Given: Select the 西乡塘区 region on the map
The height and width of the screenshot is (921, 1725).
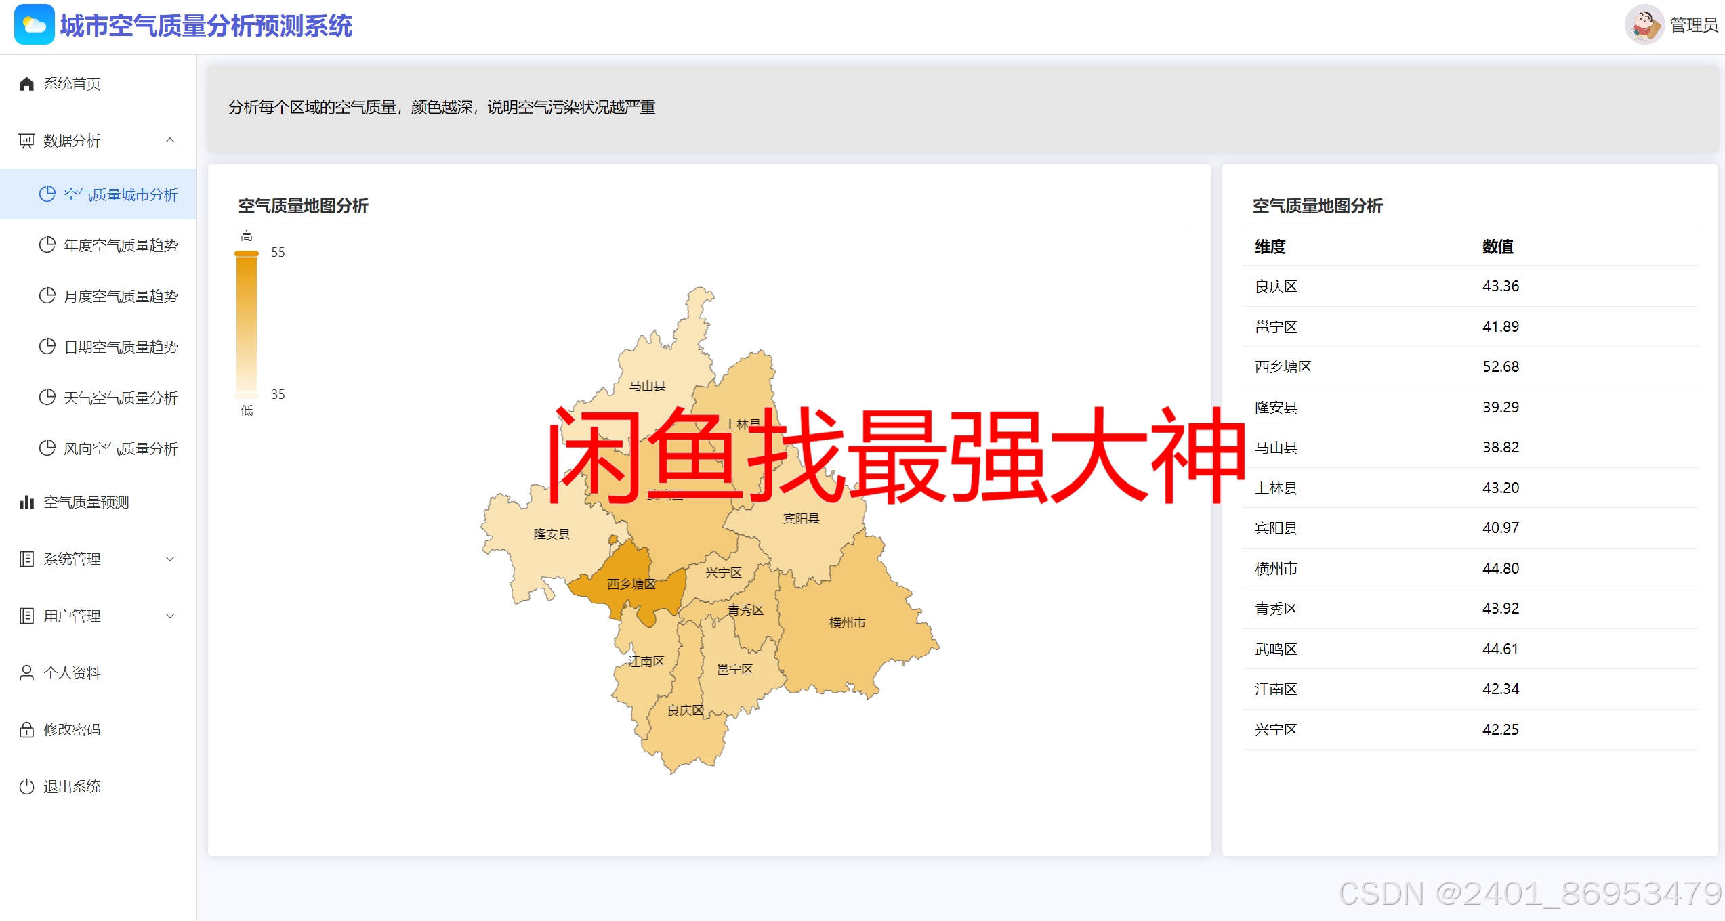Looking at the screenshot, I should [631, 584].
